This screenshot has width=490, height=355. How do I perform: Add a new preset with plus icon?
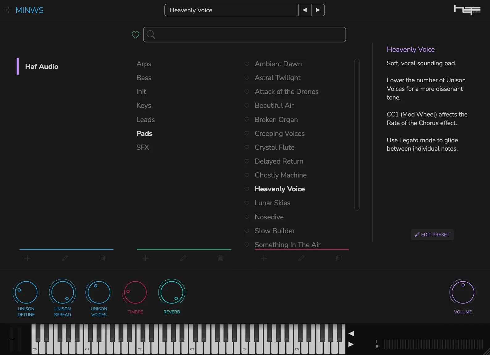click(x=264, y=258)
